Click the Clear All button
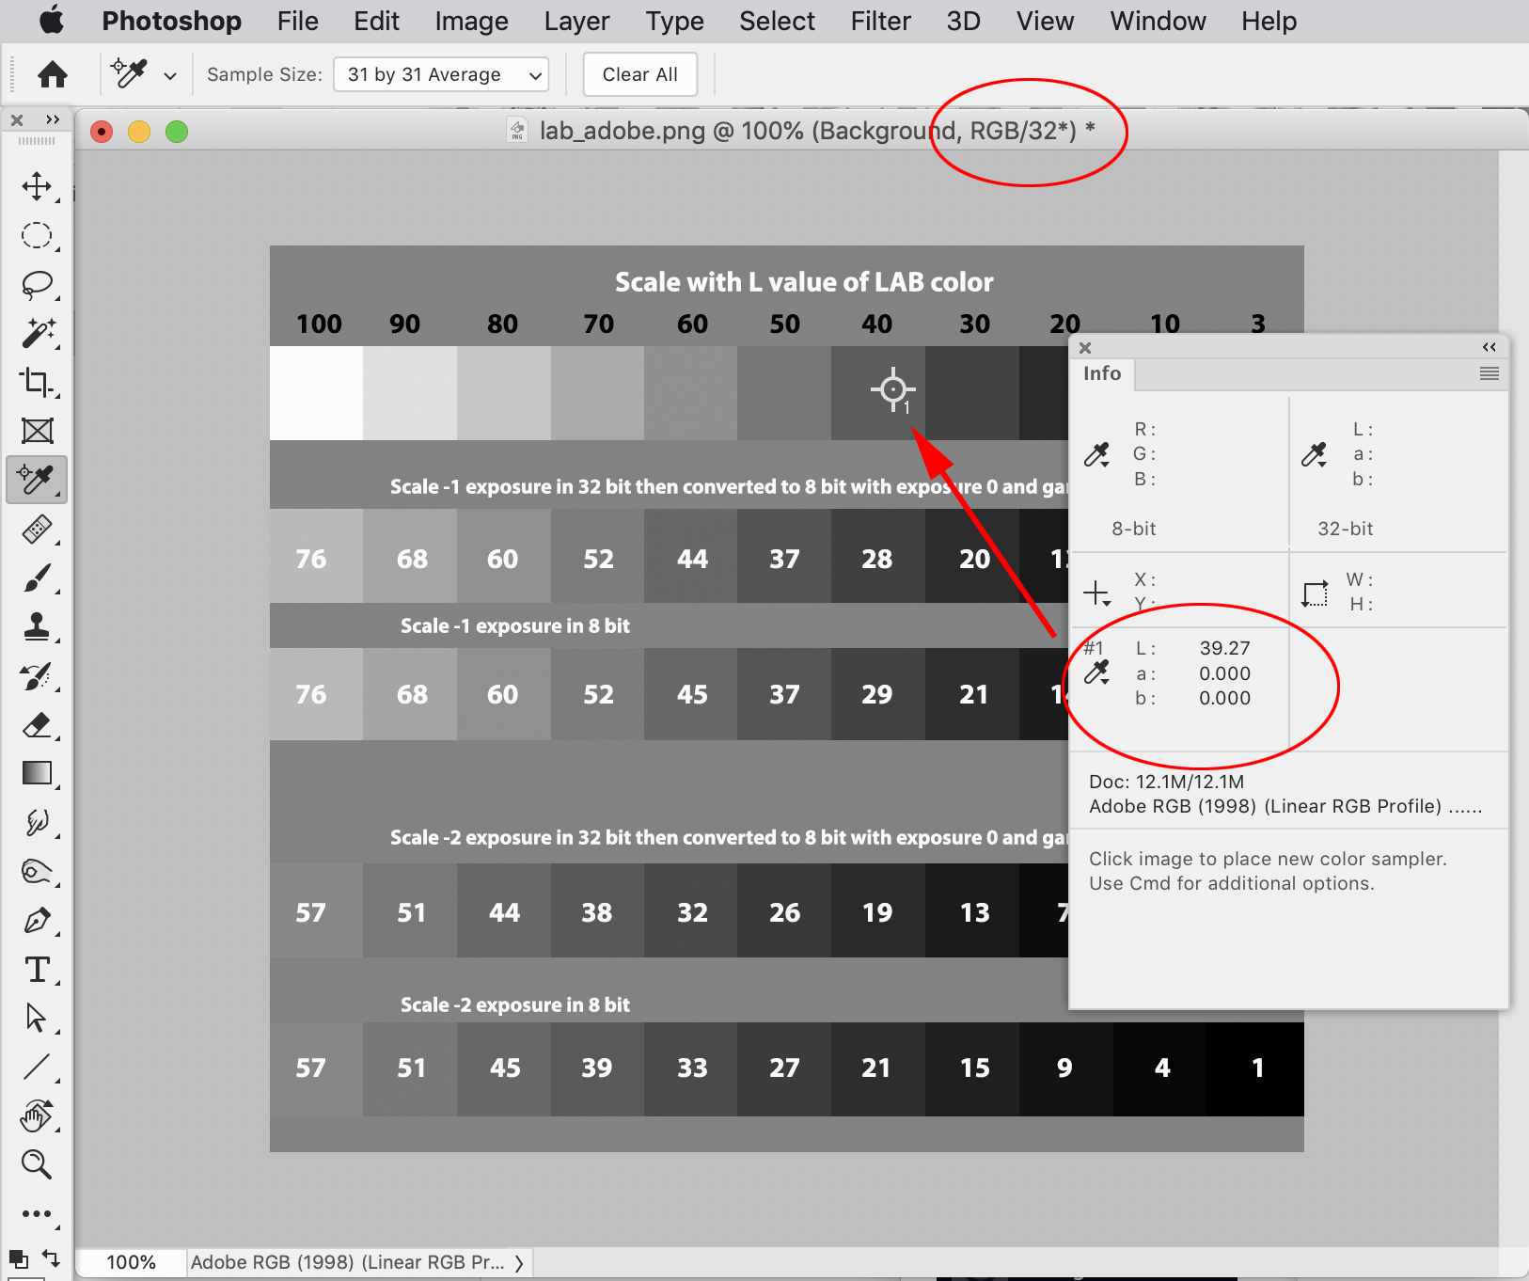1529x1281 pixels. tap(639, 74)
